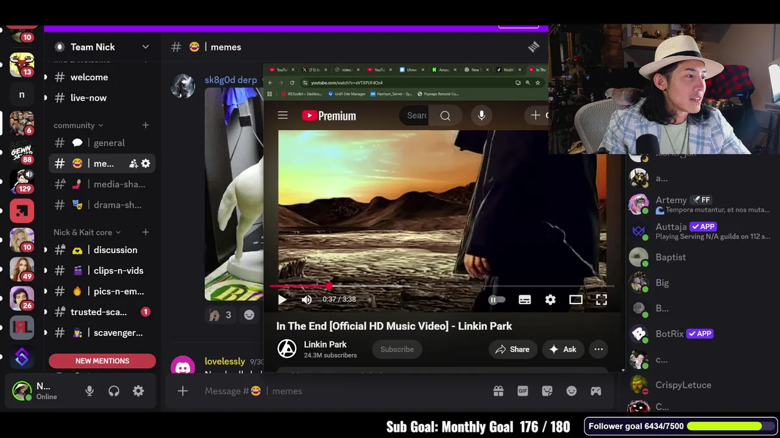This screenshot has height=438, width=780.
Task: Collapse the Nick & Kait core category
Action: point(87,232)
